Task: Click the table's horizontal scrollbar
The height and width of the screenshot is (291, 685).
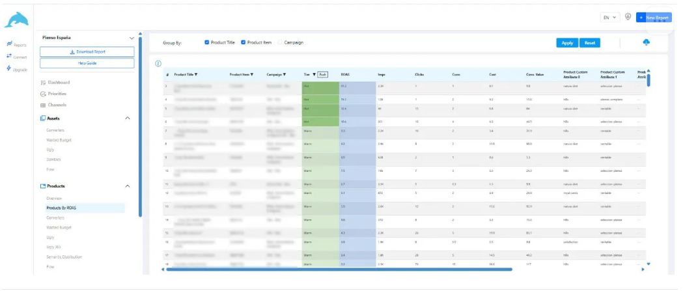Action: tap(339, 270)
